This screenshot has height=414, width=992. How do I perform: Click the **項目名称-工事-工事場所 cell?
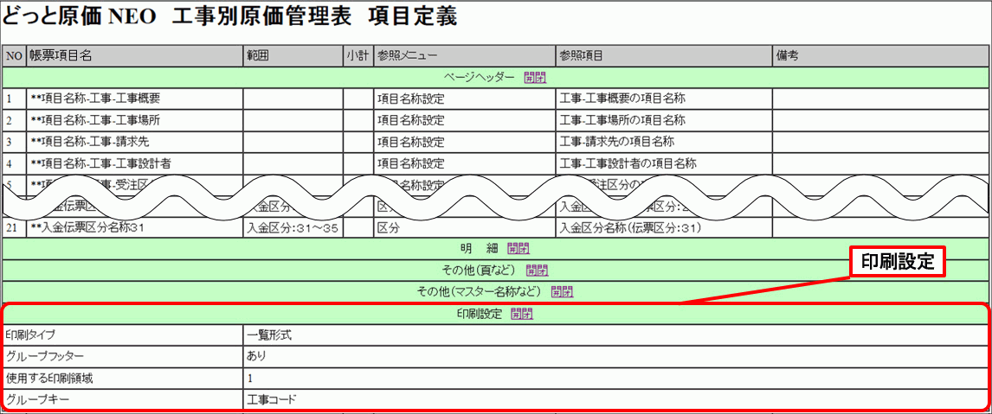pyautogui.click(x=134, y=120)
